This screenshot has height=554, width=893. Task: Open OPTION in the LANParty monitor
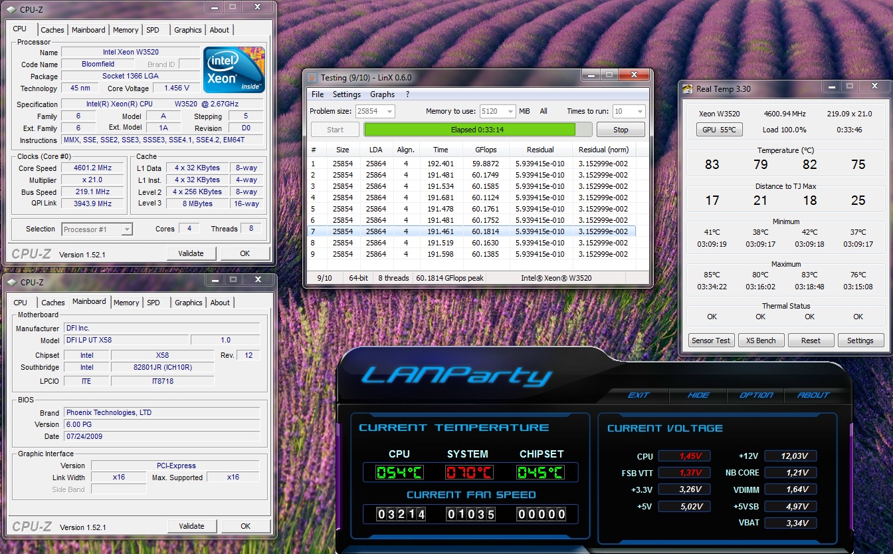(x=756, y=395)
